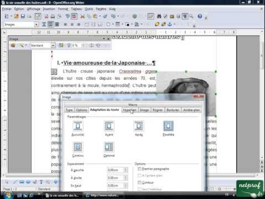Open the Gallery icon
The height and width of the screenshot is (199, 265).
[172, 16]
